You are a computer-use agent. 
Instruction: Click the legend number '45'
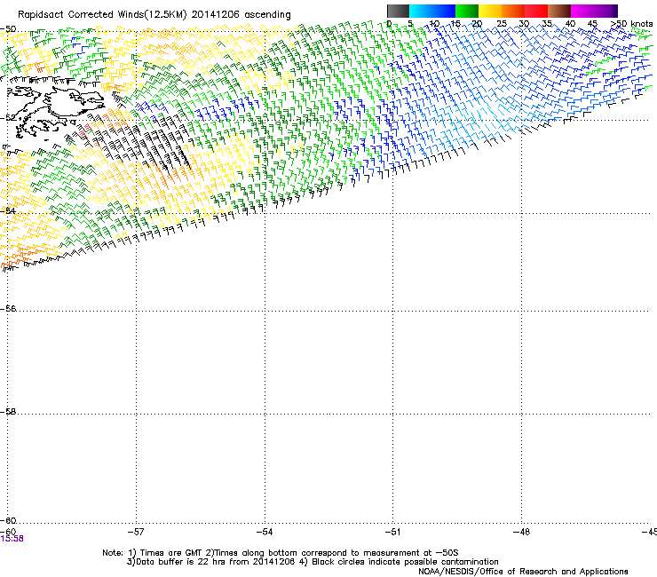coord(592,24)
